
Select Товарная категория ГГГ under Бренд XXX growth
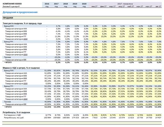pos(16,37)
